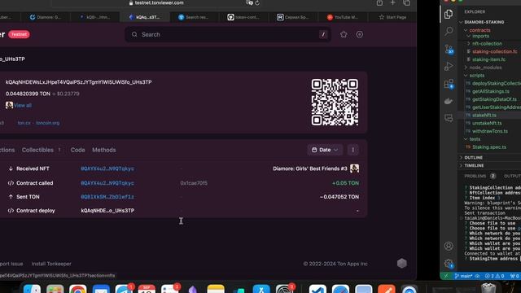Switch to the 'Diamore: G...' Safari tab
Image resolution: width=521 pixels, height=293 pixels.
pyautogui.click(x=46, y=17)
